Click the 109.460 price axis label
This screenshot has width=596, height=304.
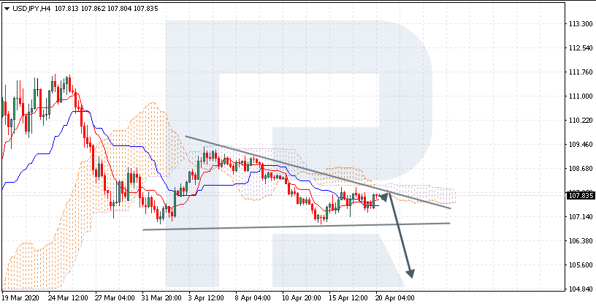pyautogui.click(x=579, y=145)
